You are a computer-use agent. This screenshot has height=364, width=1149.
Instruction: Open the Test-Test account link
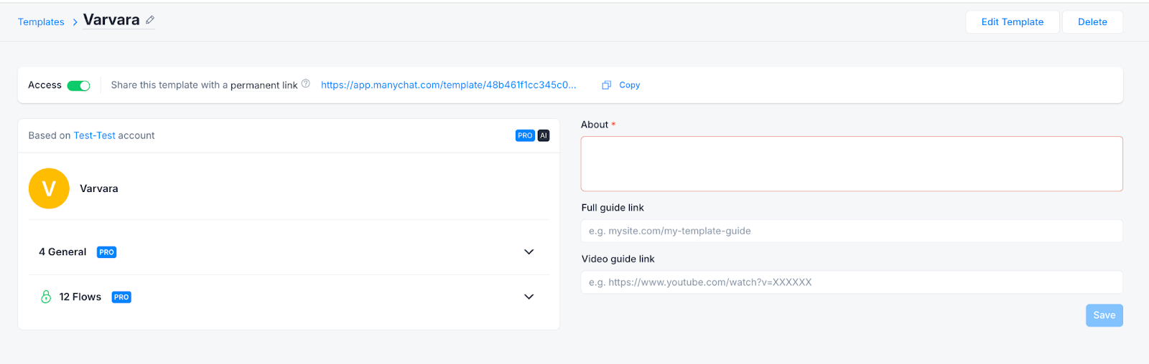coord(94,135)
